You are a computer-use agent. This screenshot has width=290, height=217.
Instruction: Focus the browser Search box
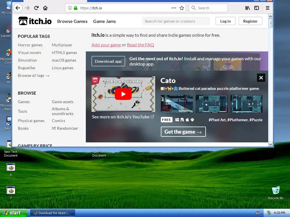[208, 8]
